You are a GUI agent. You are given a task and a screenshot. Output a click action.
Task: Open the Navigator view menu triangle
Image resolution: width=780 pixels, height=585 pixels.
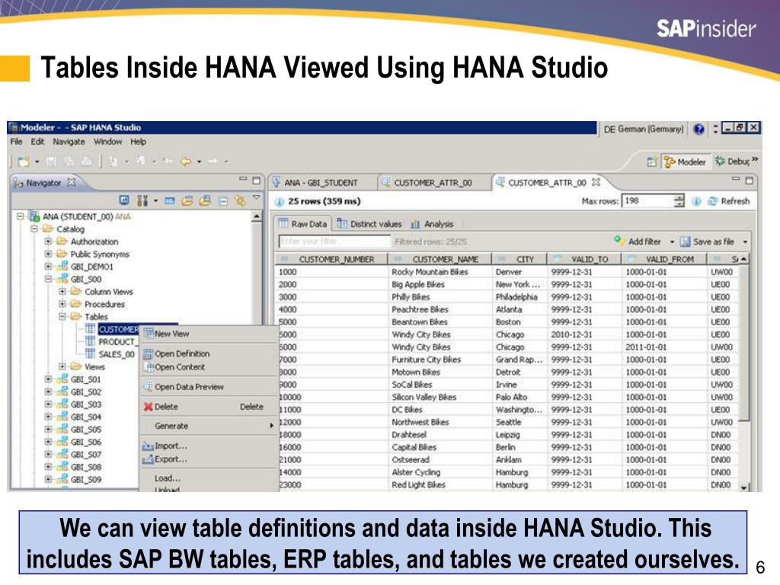point(256,198)
